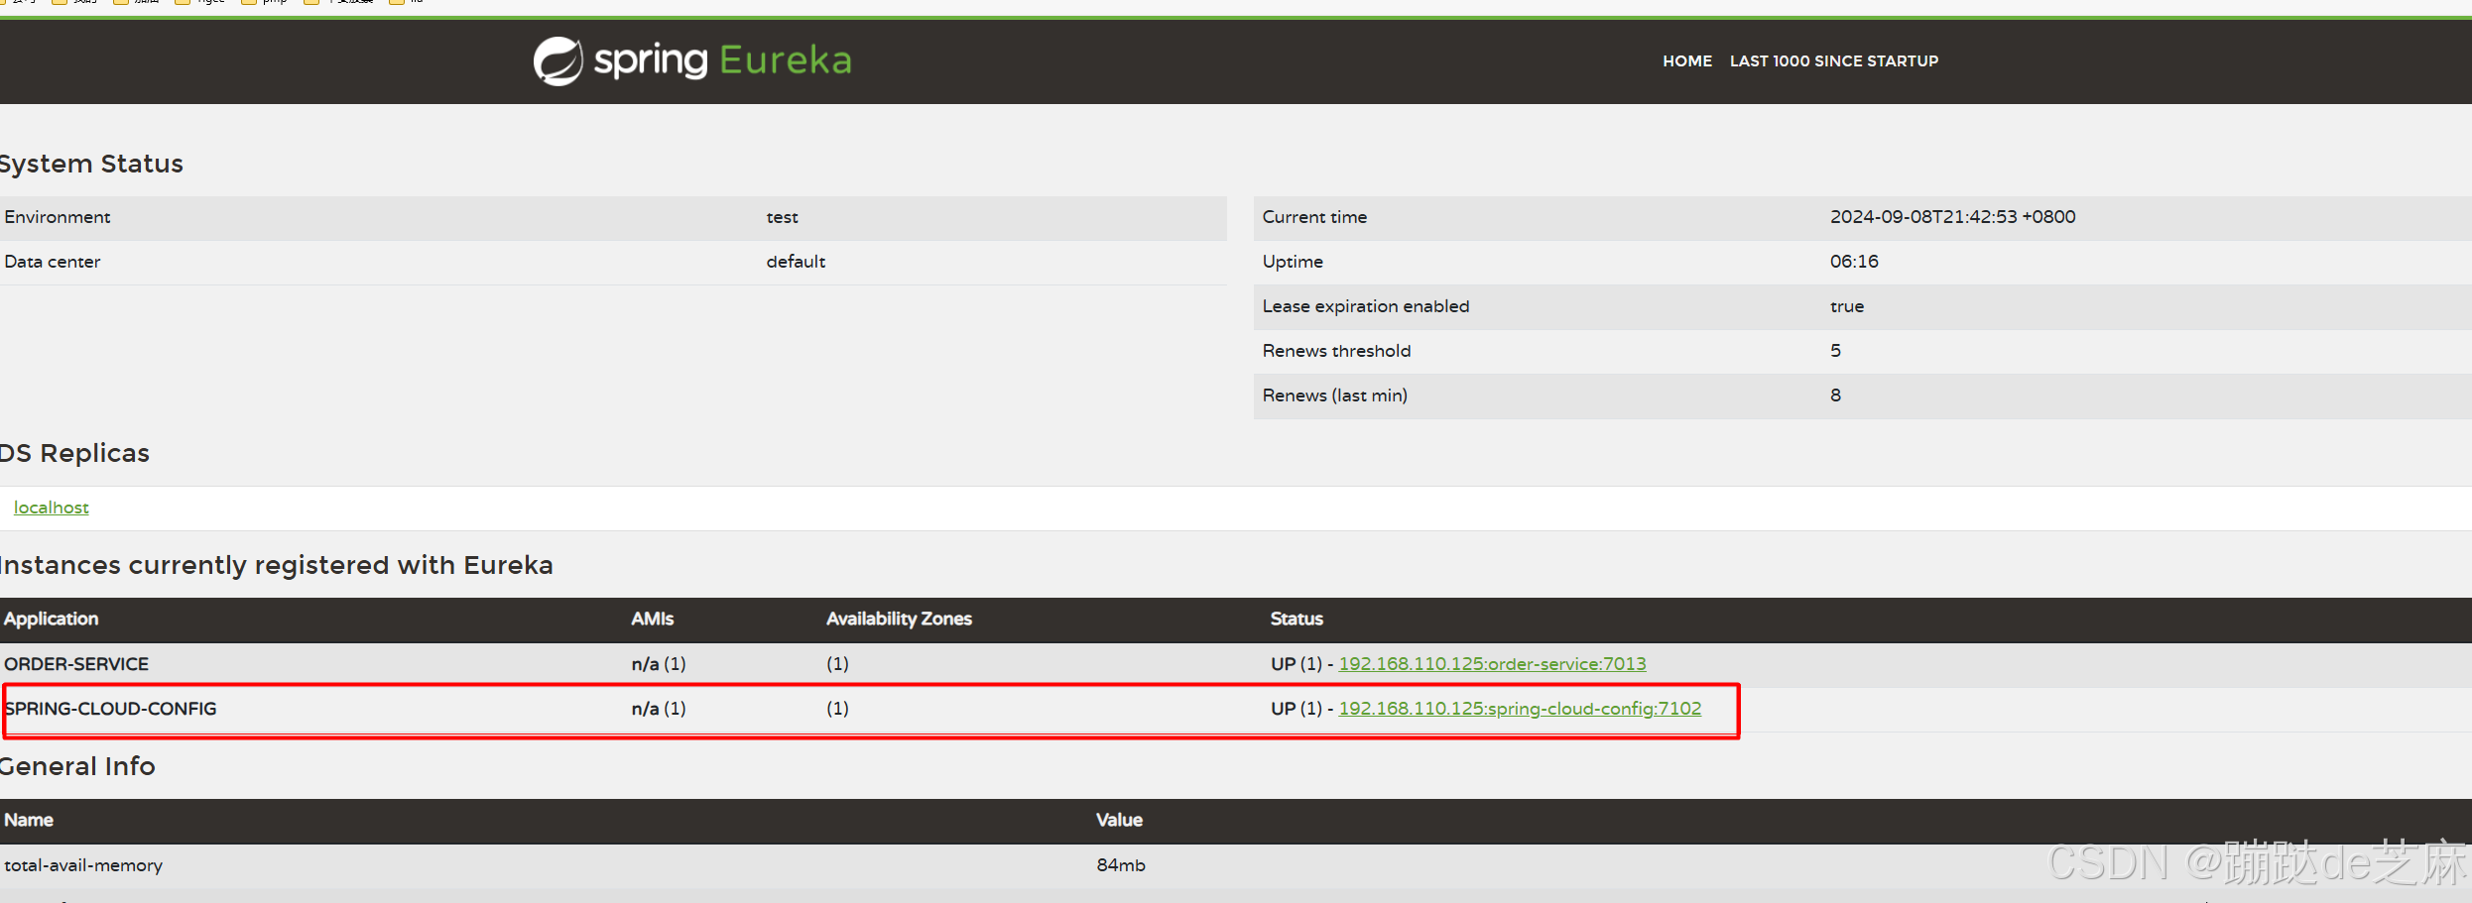This screenshot has height=903, width=2472.
Task: Open the order-service instance link ending in 7013
Action: click(x=1492, y=664)
